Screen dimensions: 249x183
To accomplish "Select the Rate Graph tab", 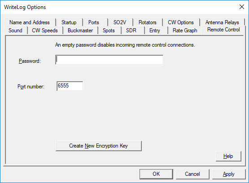I will [185, 30].
